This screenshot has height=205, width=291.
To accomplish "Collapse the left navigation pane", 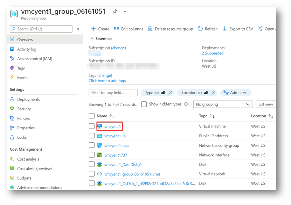I will (78, 29).
